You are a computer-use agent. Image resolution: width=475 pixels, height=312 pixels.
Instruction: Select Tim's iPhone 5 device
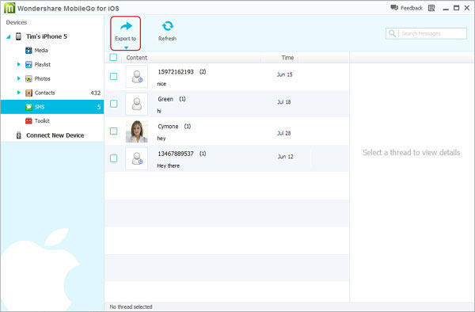coord(47,36)
